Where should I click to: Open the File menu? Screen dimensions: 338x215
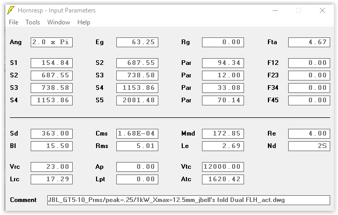13,22
